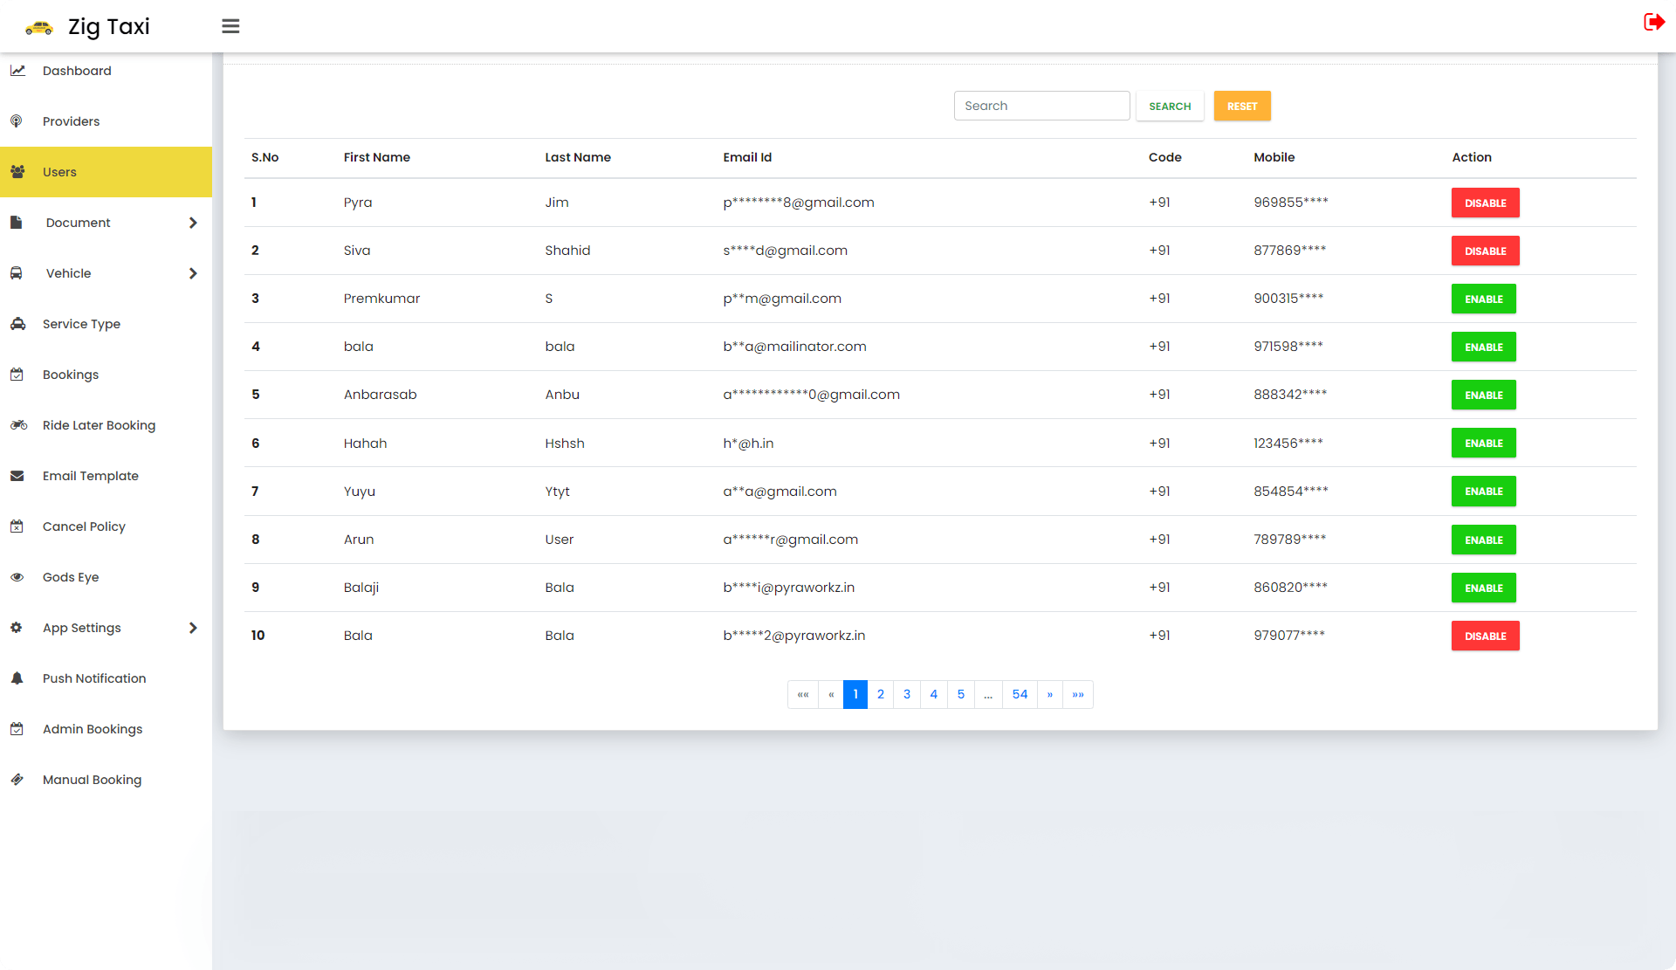Viewport: 1676px width, 970px height.
Task: Disable user Siva Shahid
Action: (1485, 251)
